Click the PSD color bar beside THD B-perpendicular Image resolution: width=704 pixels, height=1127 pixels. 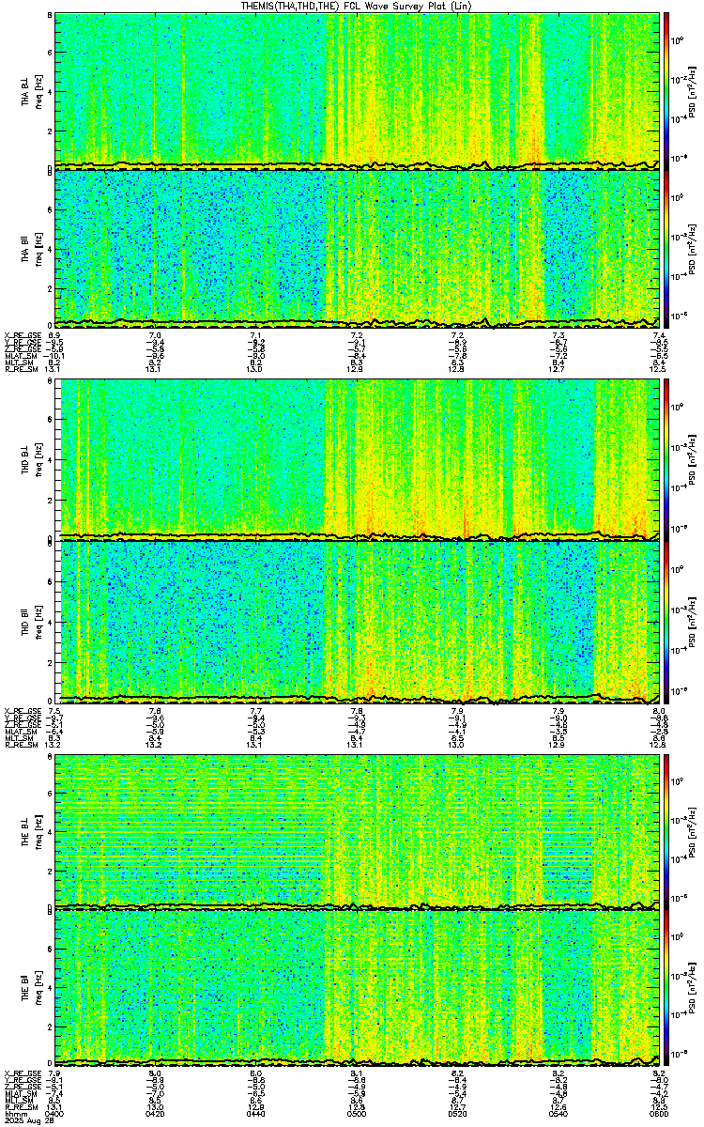click(666, 460)
